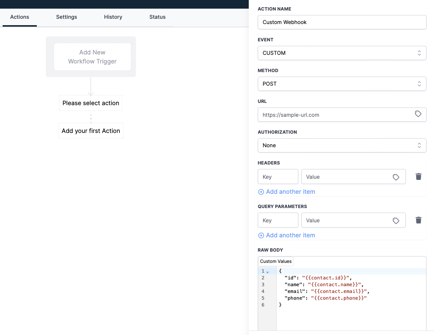434x335 pixels.
Task: Click the Headers Key input field
Action: 278,177
